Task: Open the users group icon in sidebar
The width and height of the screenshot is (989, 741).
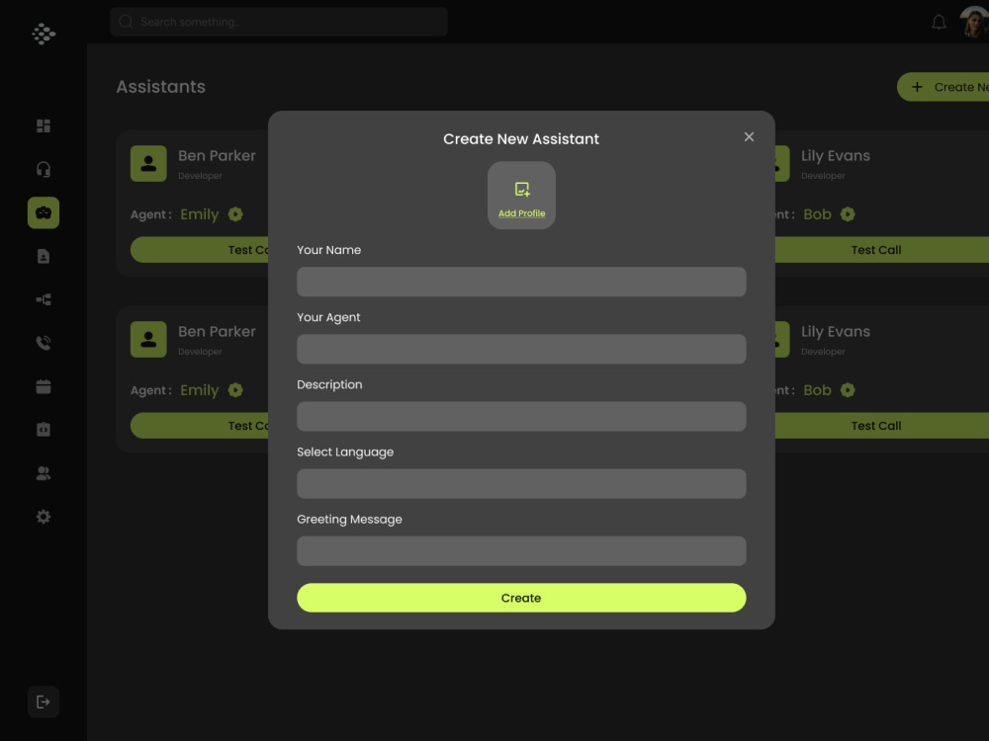Action: pos(44,473)
